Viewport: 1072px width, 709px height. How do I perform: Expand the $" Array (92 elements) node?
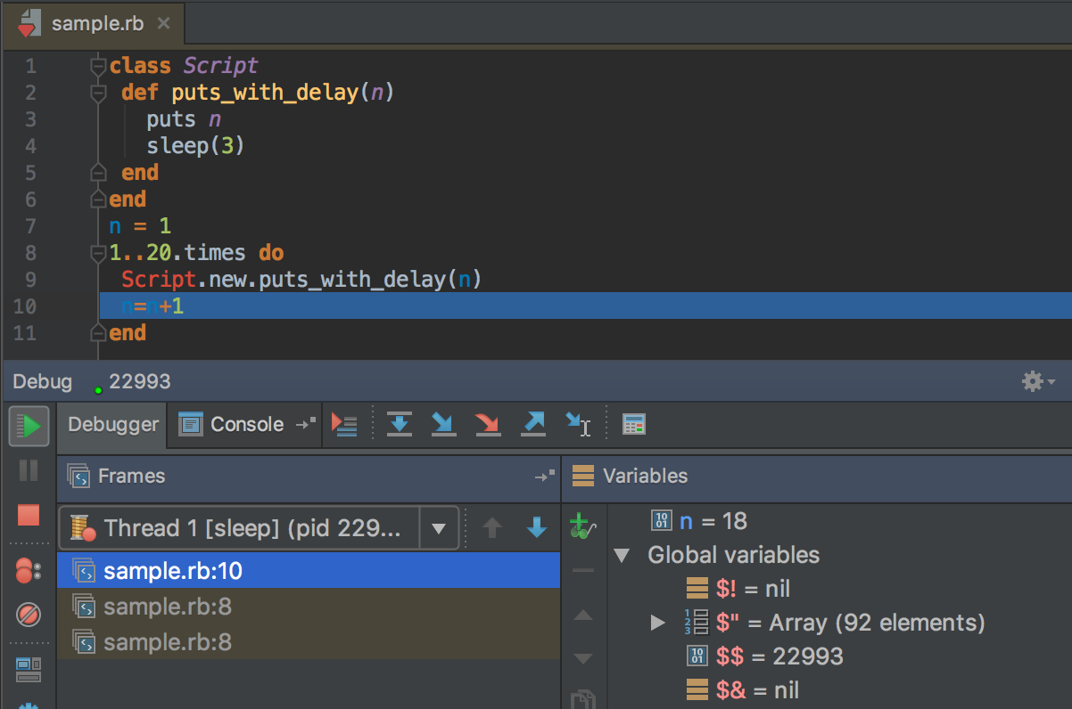pyautogui.click(x=657, y=623)
